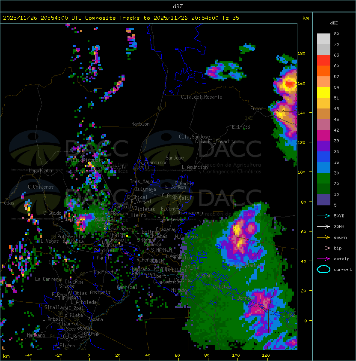Click the 'La_Carrera' place label

48,279
